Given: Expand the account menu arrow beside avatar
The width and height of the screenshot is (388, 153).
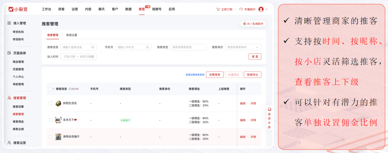Looking at the screenshot, I should click(x=267, y=9).
